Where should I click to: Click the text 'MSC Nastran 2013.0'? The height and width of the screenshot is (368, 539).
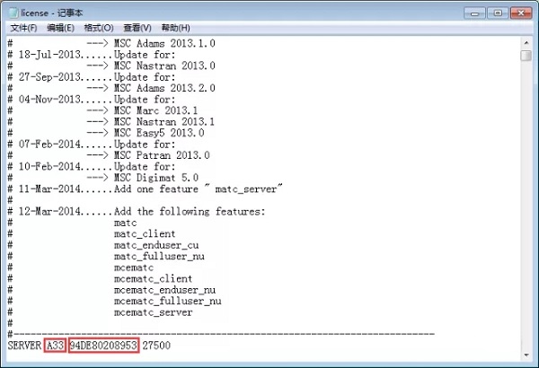coord(164,66)
